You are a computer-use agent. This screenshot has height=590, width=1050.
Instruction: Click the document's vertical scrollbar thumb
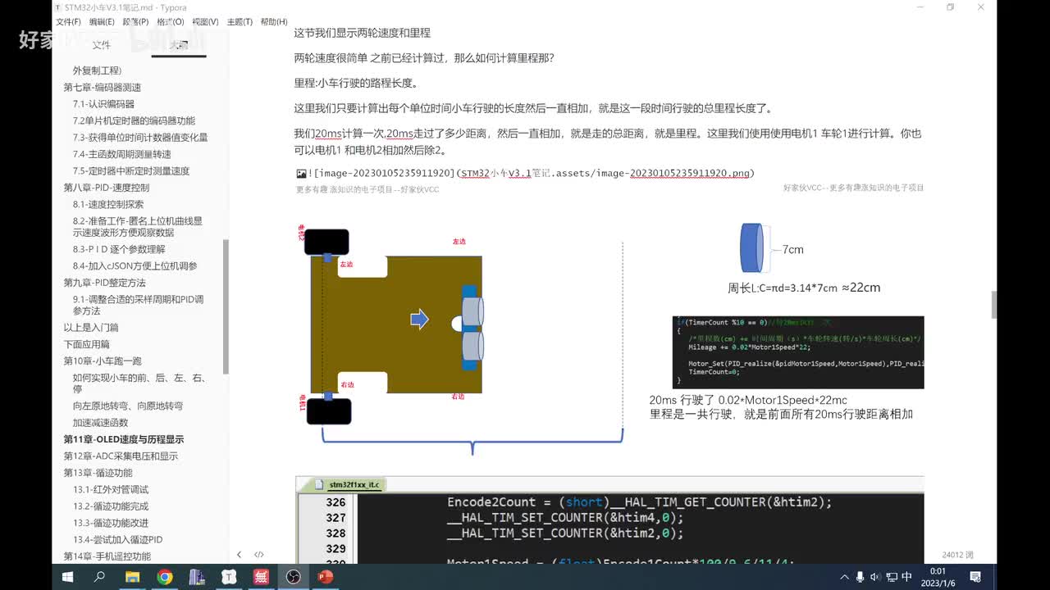click(994, 304)
